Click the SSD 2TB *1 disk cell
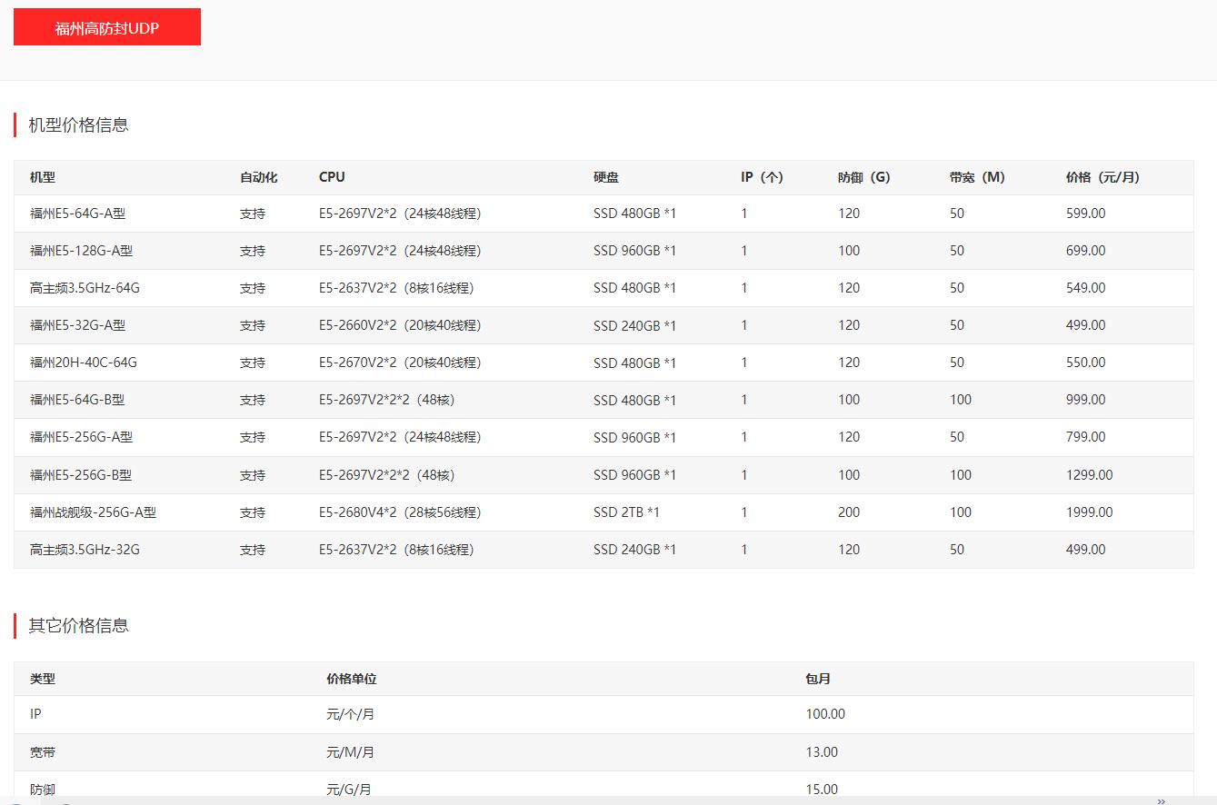Screen dimensions: 1217x805 (626, 512)
